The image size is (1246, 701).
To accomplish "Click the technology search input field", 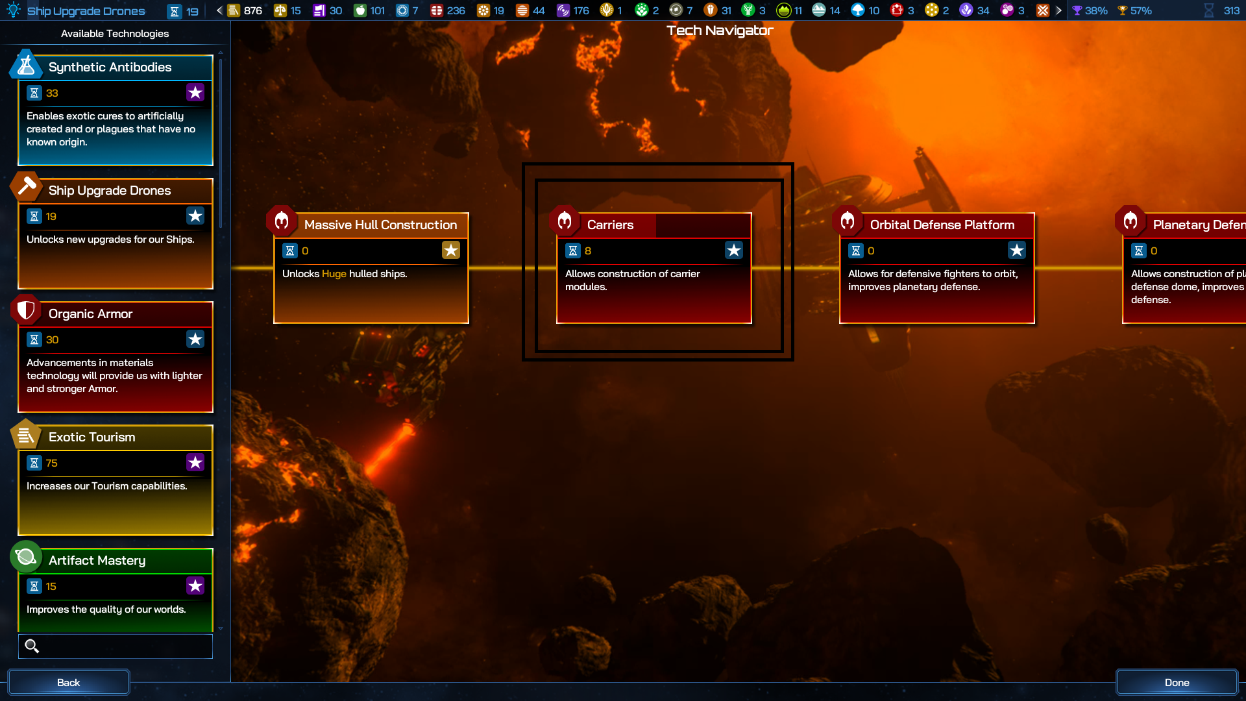I will [123, 646].
